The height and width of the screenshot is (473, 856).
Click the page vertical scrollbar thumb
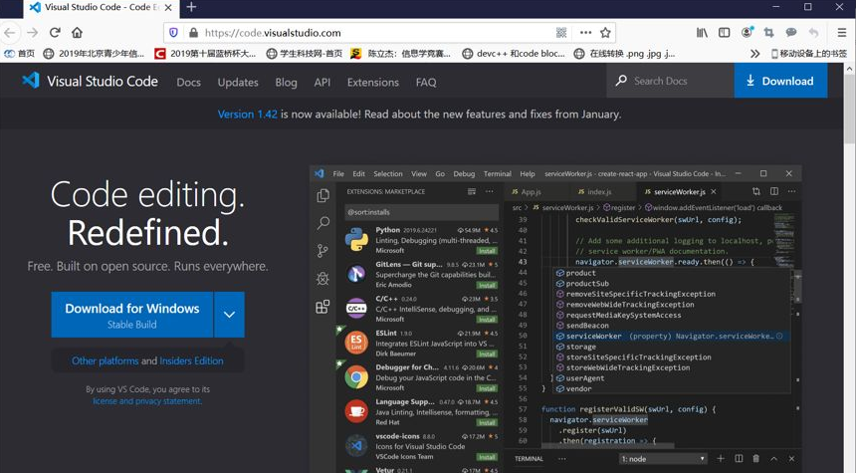coord(849,110)
